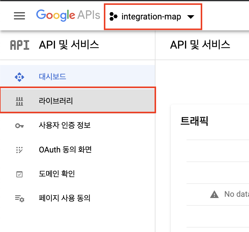249x232 pixels.
Task: Click the main panel heading API 및 서비스
Action: 200,45
